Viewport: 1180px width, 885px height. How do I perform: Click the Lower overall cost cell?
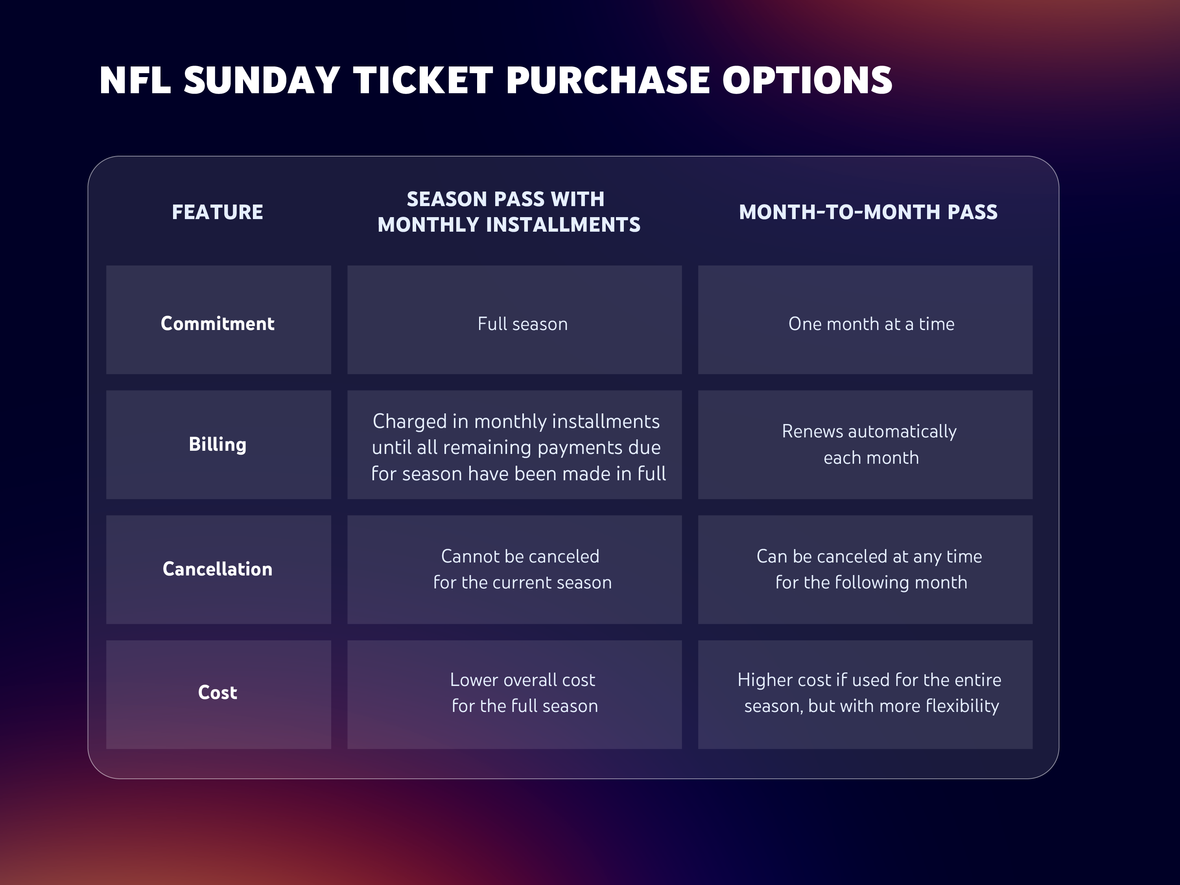pos(523,693)
